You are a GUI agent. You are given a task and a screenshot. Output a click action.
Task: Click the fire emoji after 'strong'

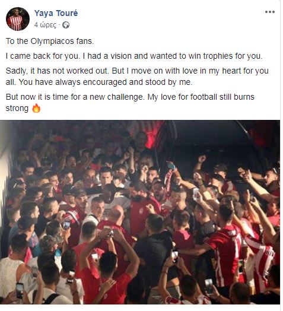pos(36,108)
